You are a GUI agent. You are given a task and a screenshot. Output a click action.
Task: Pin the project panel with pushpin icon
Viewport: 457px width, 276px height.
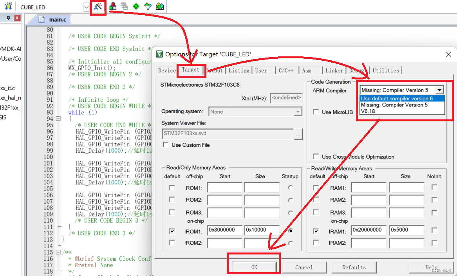click(8, 18)
